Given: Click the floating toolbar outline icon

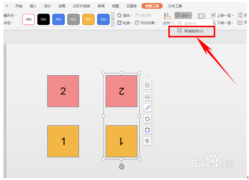Looking at the screenshot, I should 147,130.
